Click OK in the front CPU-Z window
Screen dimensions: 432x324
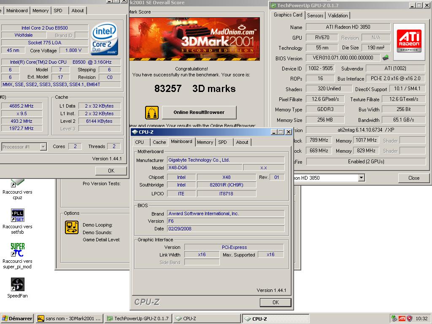275,302
